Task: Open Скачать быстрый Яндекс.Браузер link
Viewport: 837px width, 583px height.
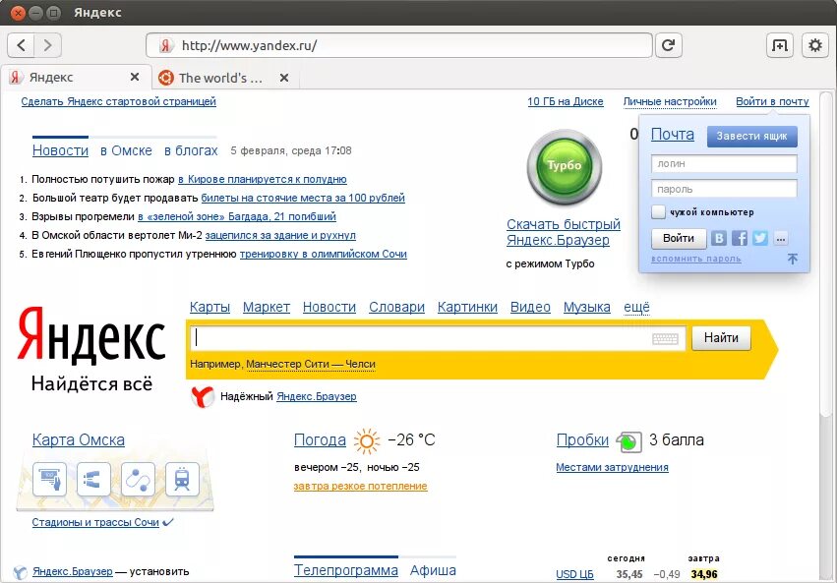Action: [564, 232]
